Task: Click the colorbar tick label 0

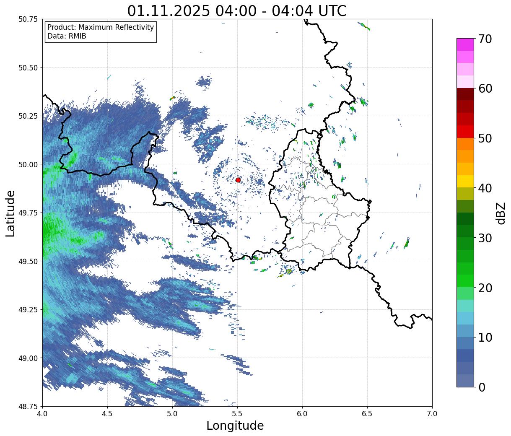Action: [481, 387]
